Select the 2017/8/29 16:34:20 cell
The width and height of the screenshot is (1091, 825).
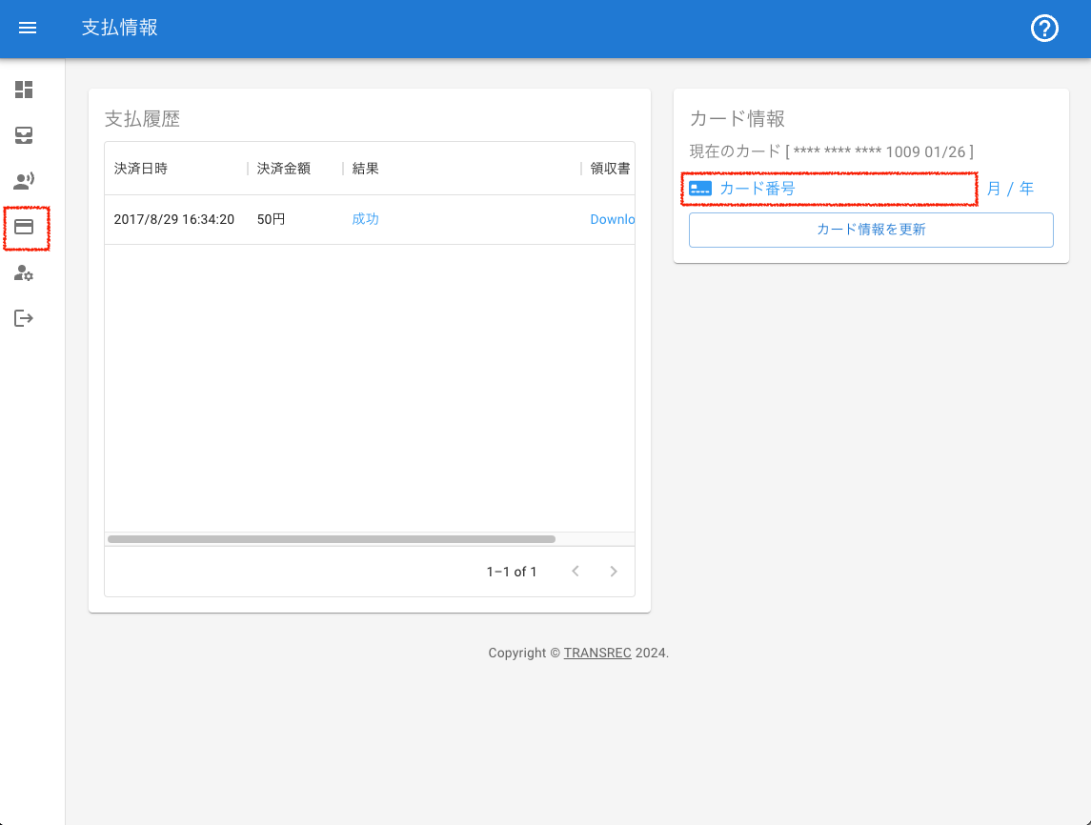[174, 219]
